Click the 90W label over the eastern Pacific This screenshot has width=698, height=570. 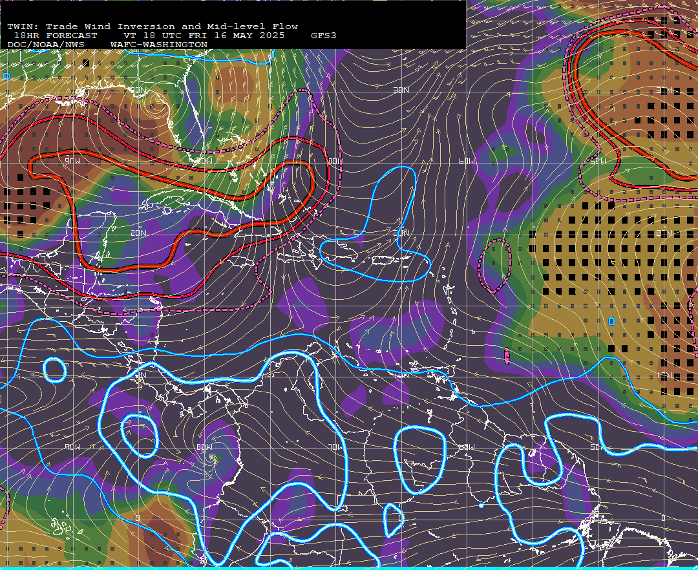[72, 447]
